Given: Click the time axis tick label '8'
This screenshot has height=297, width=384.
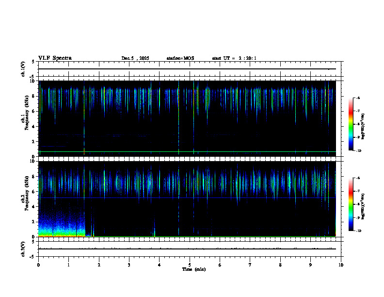Looking at the screenshot, I should pyautogui.click(x=280, y=265).
